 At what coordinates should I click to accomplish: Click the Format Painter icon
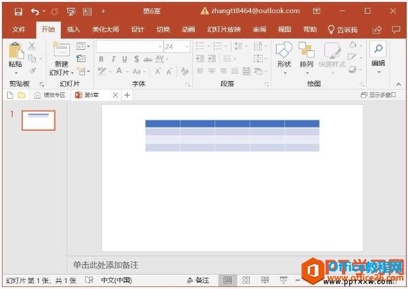coord(32,71)
